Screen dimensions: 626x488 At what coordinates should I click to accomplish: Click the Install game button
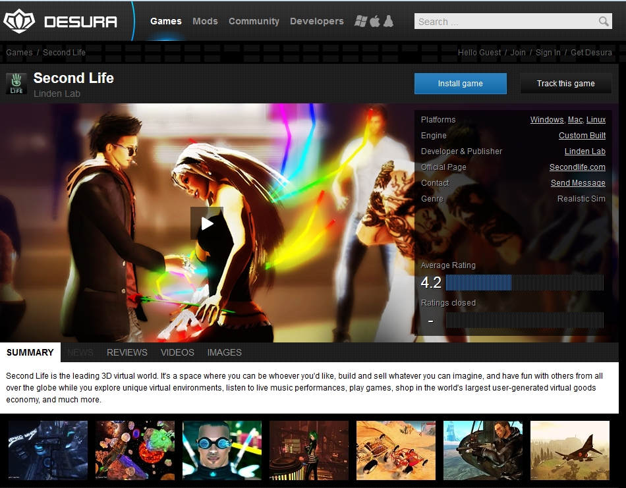460,84
